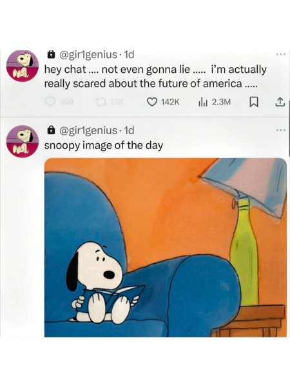This screenshot has width=290, height=387.
Task: Click the lock icon on second tweet
Action: (x=50, y=130)
